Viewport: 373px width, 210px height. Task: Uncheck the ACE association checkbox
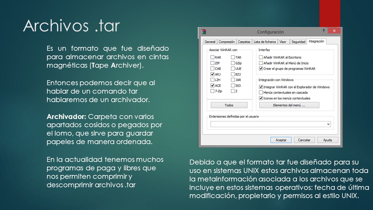pyautogui.click(x=212, y=85)
